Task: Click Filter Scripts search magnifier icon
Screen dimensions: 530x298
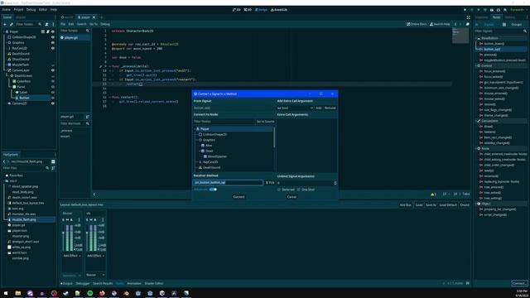Action: pos(88,31)
